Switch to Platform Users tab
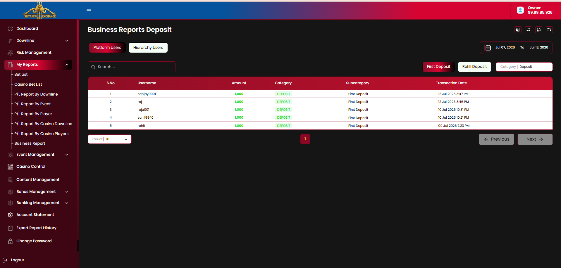 107,48
